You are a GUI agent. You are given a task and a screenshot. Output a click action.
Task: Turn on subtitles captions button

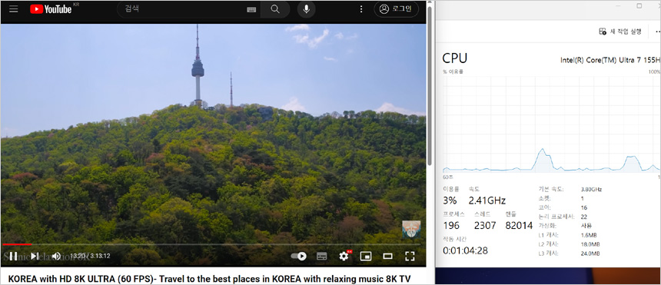click(x=321, y=256)
